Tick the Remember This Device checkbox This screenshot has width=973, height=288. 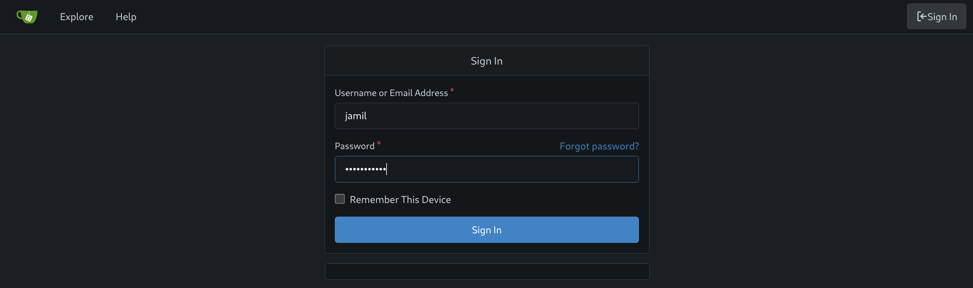[340, 199]
